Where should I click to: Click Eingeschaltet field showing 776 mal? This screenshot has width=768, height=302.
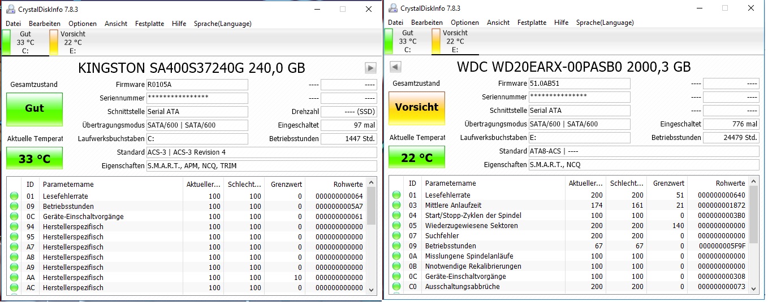click(x=731, y=124)
